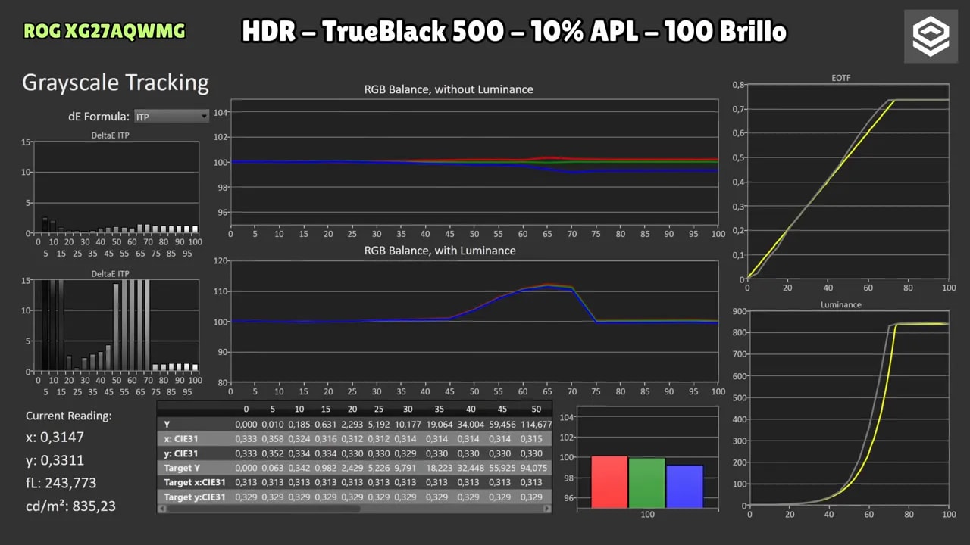
Task: Click the 'ROG XG27AQWMG' monitor name
Action: point(105,32)
